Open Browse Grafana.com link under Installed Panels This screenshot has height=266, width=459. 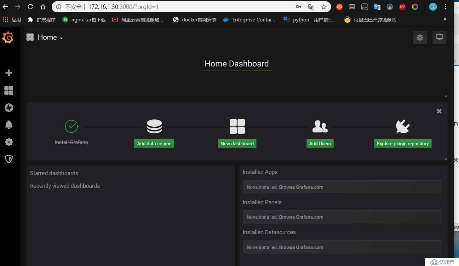click(301, 217)
